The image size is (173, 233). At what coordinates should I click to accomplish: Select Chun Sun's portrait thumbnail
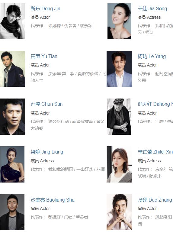[12, 117]
